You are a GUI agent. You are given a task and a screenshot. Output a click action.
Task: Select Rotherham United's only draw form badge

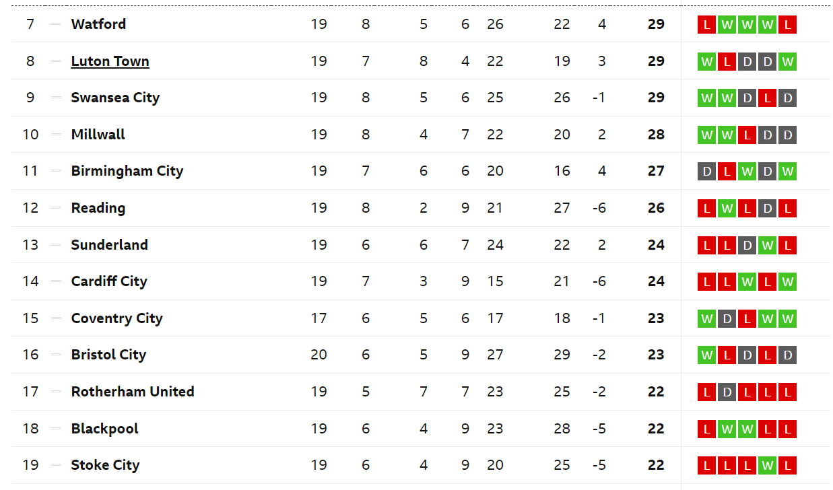click(727, 392)
